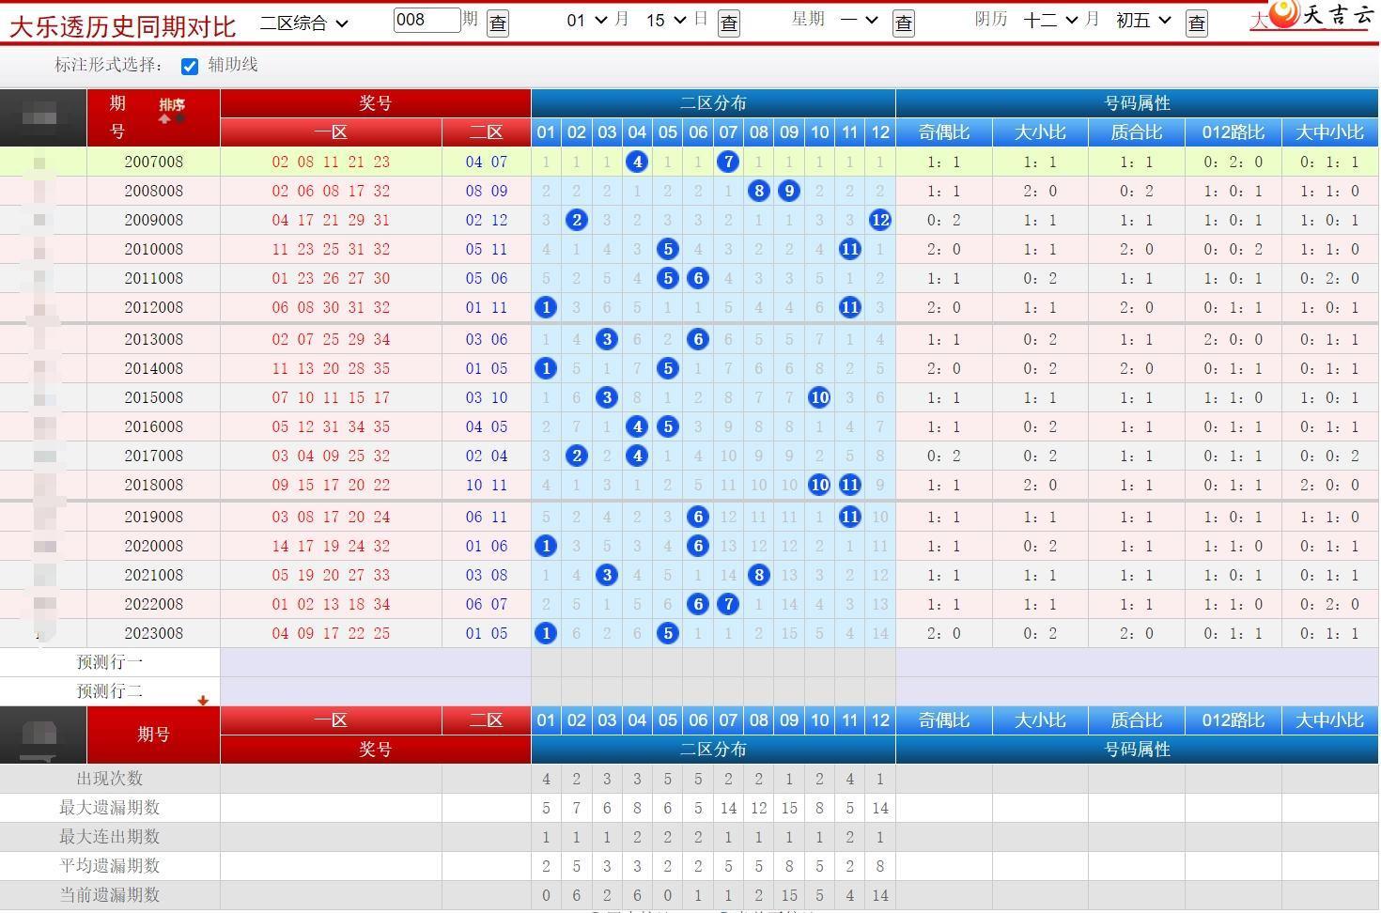Select blue ball 6 in row 2020008

click(698, 546)
